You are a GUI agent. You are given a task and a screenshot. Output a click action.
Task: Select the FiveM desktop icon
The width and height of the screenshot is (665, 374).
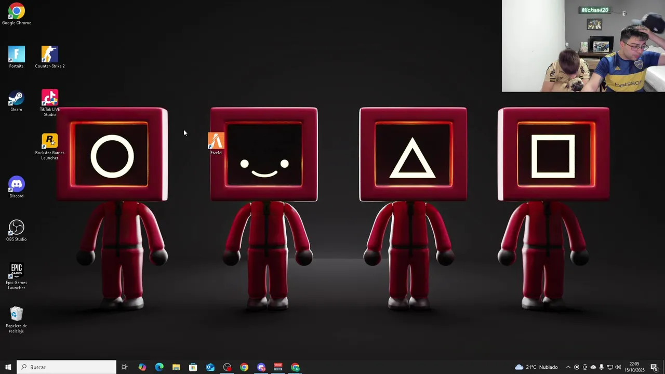(x=216, y=144)
